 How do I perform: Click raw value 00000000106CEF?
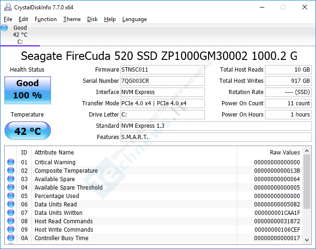coord(277,230)
